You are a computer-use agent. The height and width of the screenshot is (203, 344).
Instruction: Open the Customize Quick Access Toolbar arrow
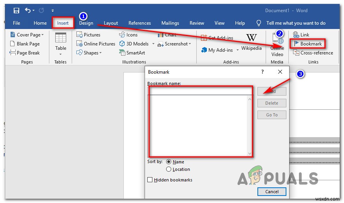[53, 10]
